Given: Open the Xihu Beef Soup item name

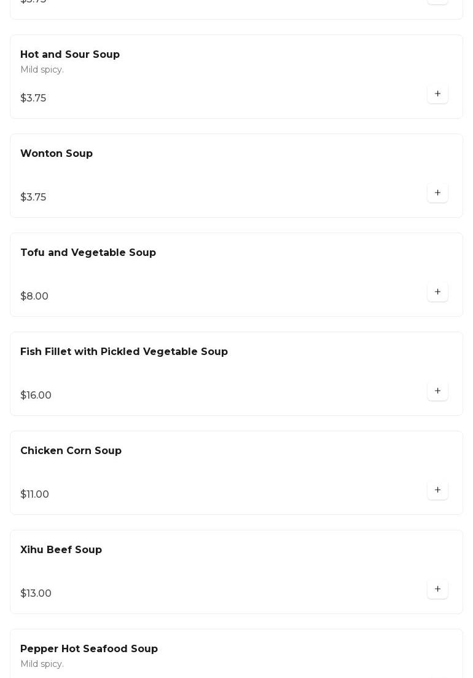Looking at the screenshot, I should (x=61, y=550).
